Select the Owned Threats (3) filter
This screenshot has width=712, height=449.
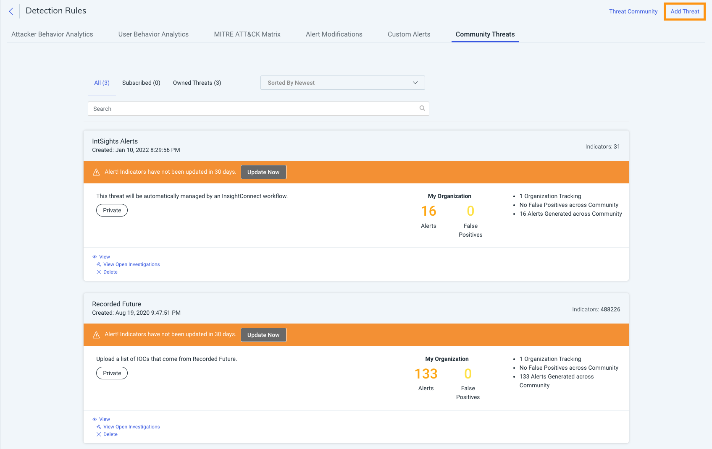coord(197,83)
